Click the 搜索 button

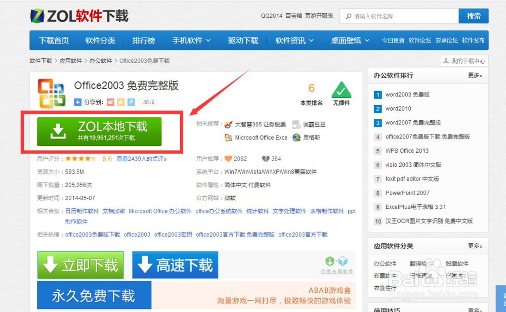coord(474,16)
